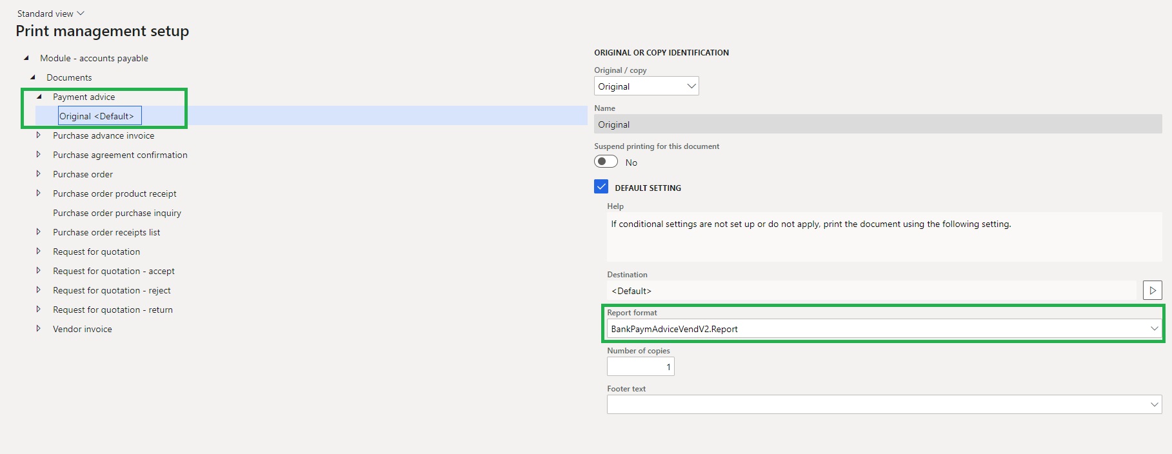The width and height of the screenshot is (1172, 454).
Task: Click the Destination text field
Action: tap(871, 291)
